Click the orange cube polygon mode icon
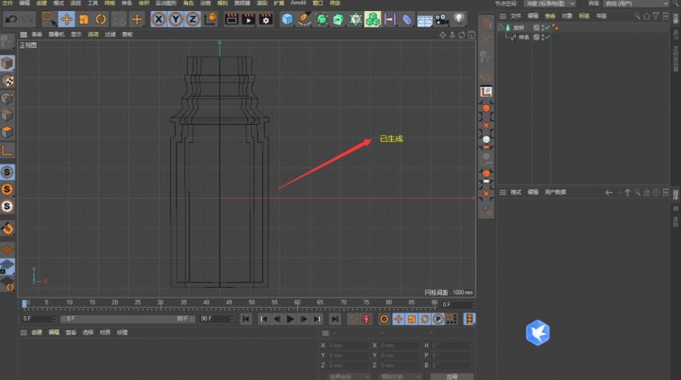Viewport: 681px width, 380px height. pyautogui.click(x=7, y=132)
